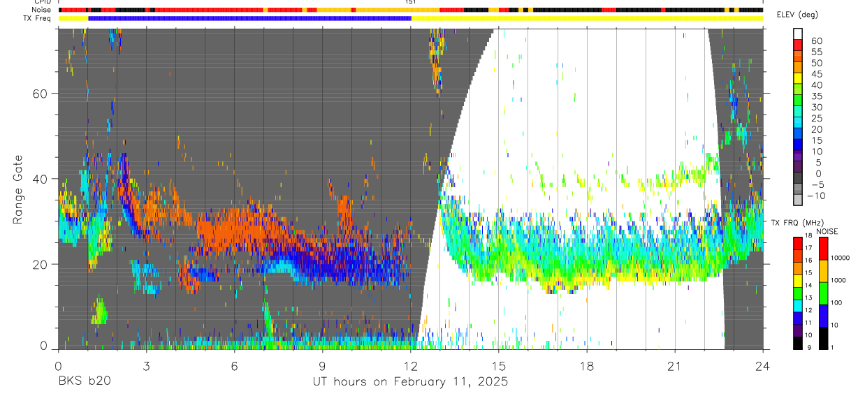The image size is (858, 396).
Task: Click the '0' tick on the UT hours axis
Action: tap(58, 365)
